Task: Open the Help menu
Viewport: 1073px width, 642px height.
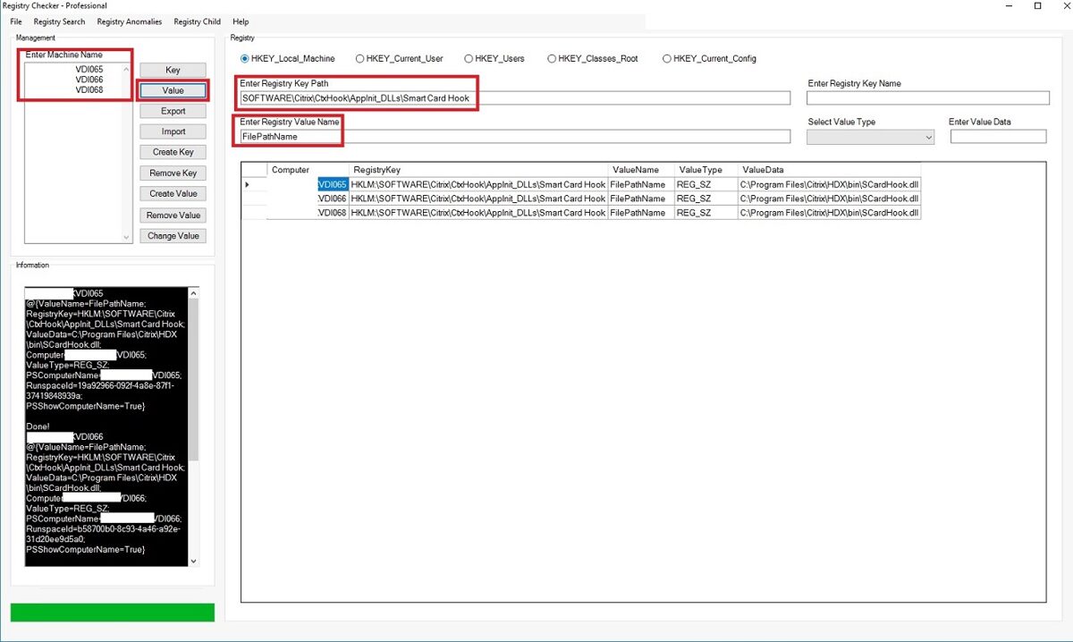Action: coord(241,21)
